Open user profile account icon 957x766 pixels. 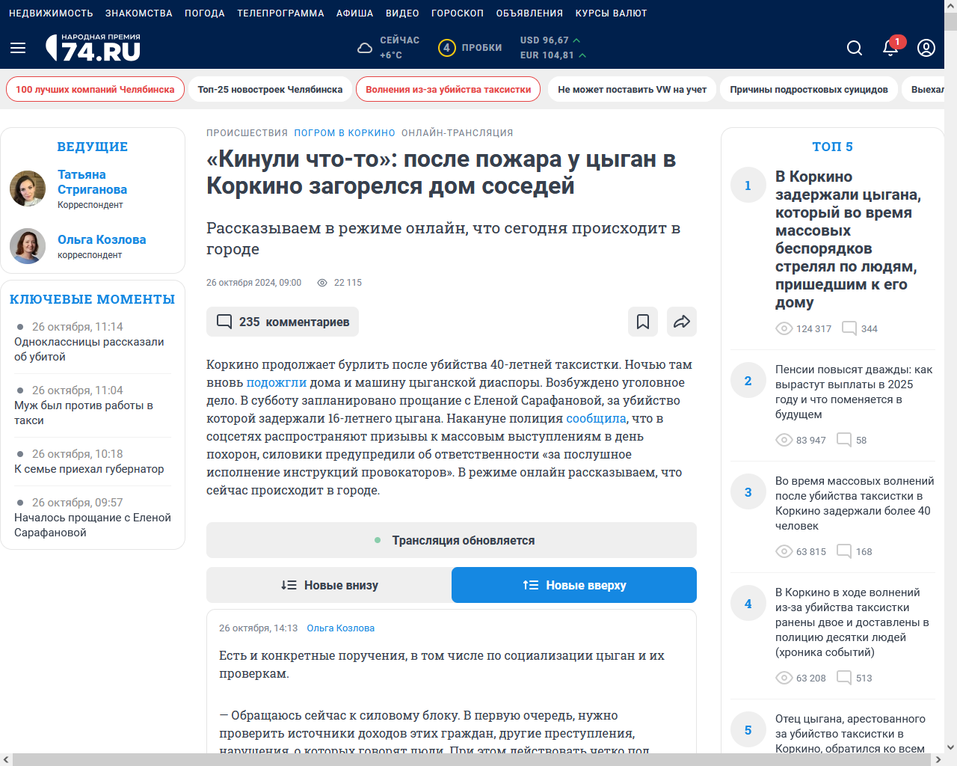point(926,48)
